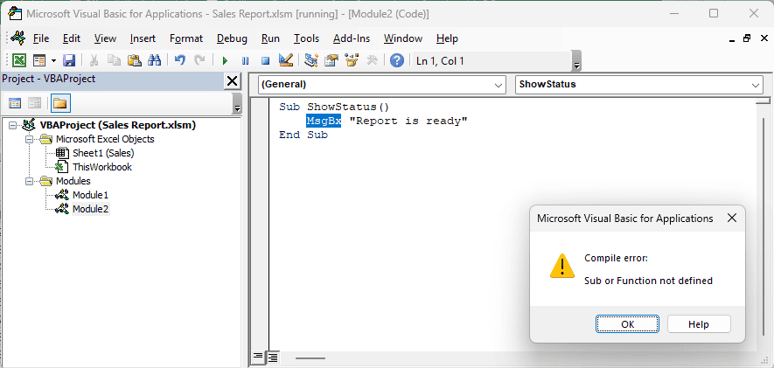
Task: Open VBA Help question mark icon
Action: [397, 60]
